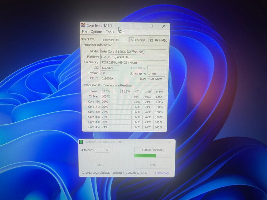Click Core #1 load value 100%
The image size is (267, 200).
point(159,107)
